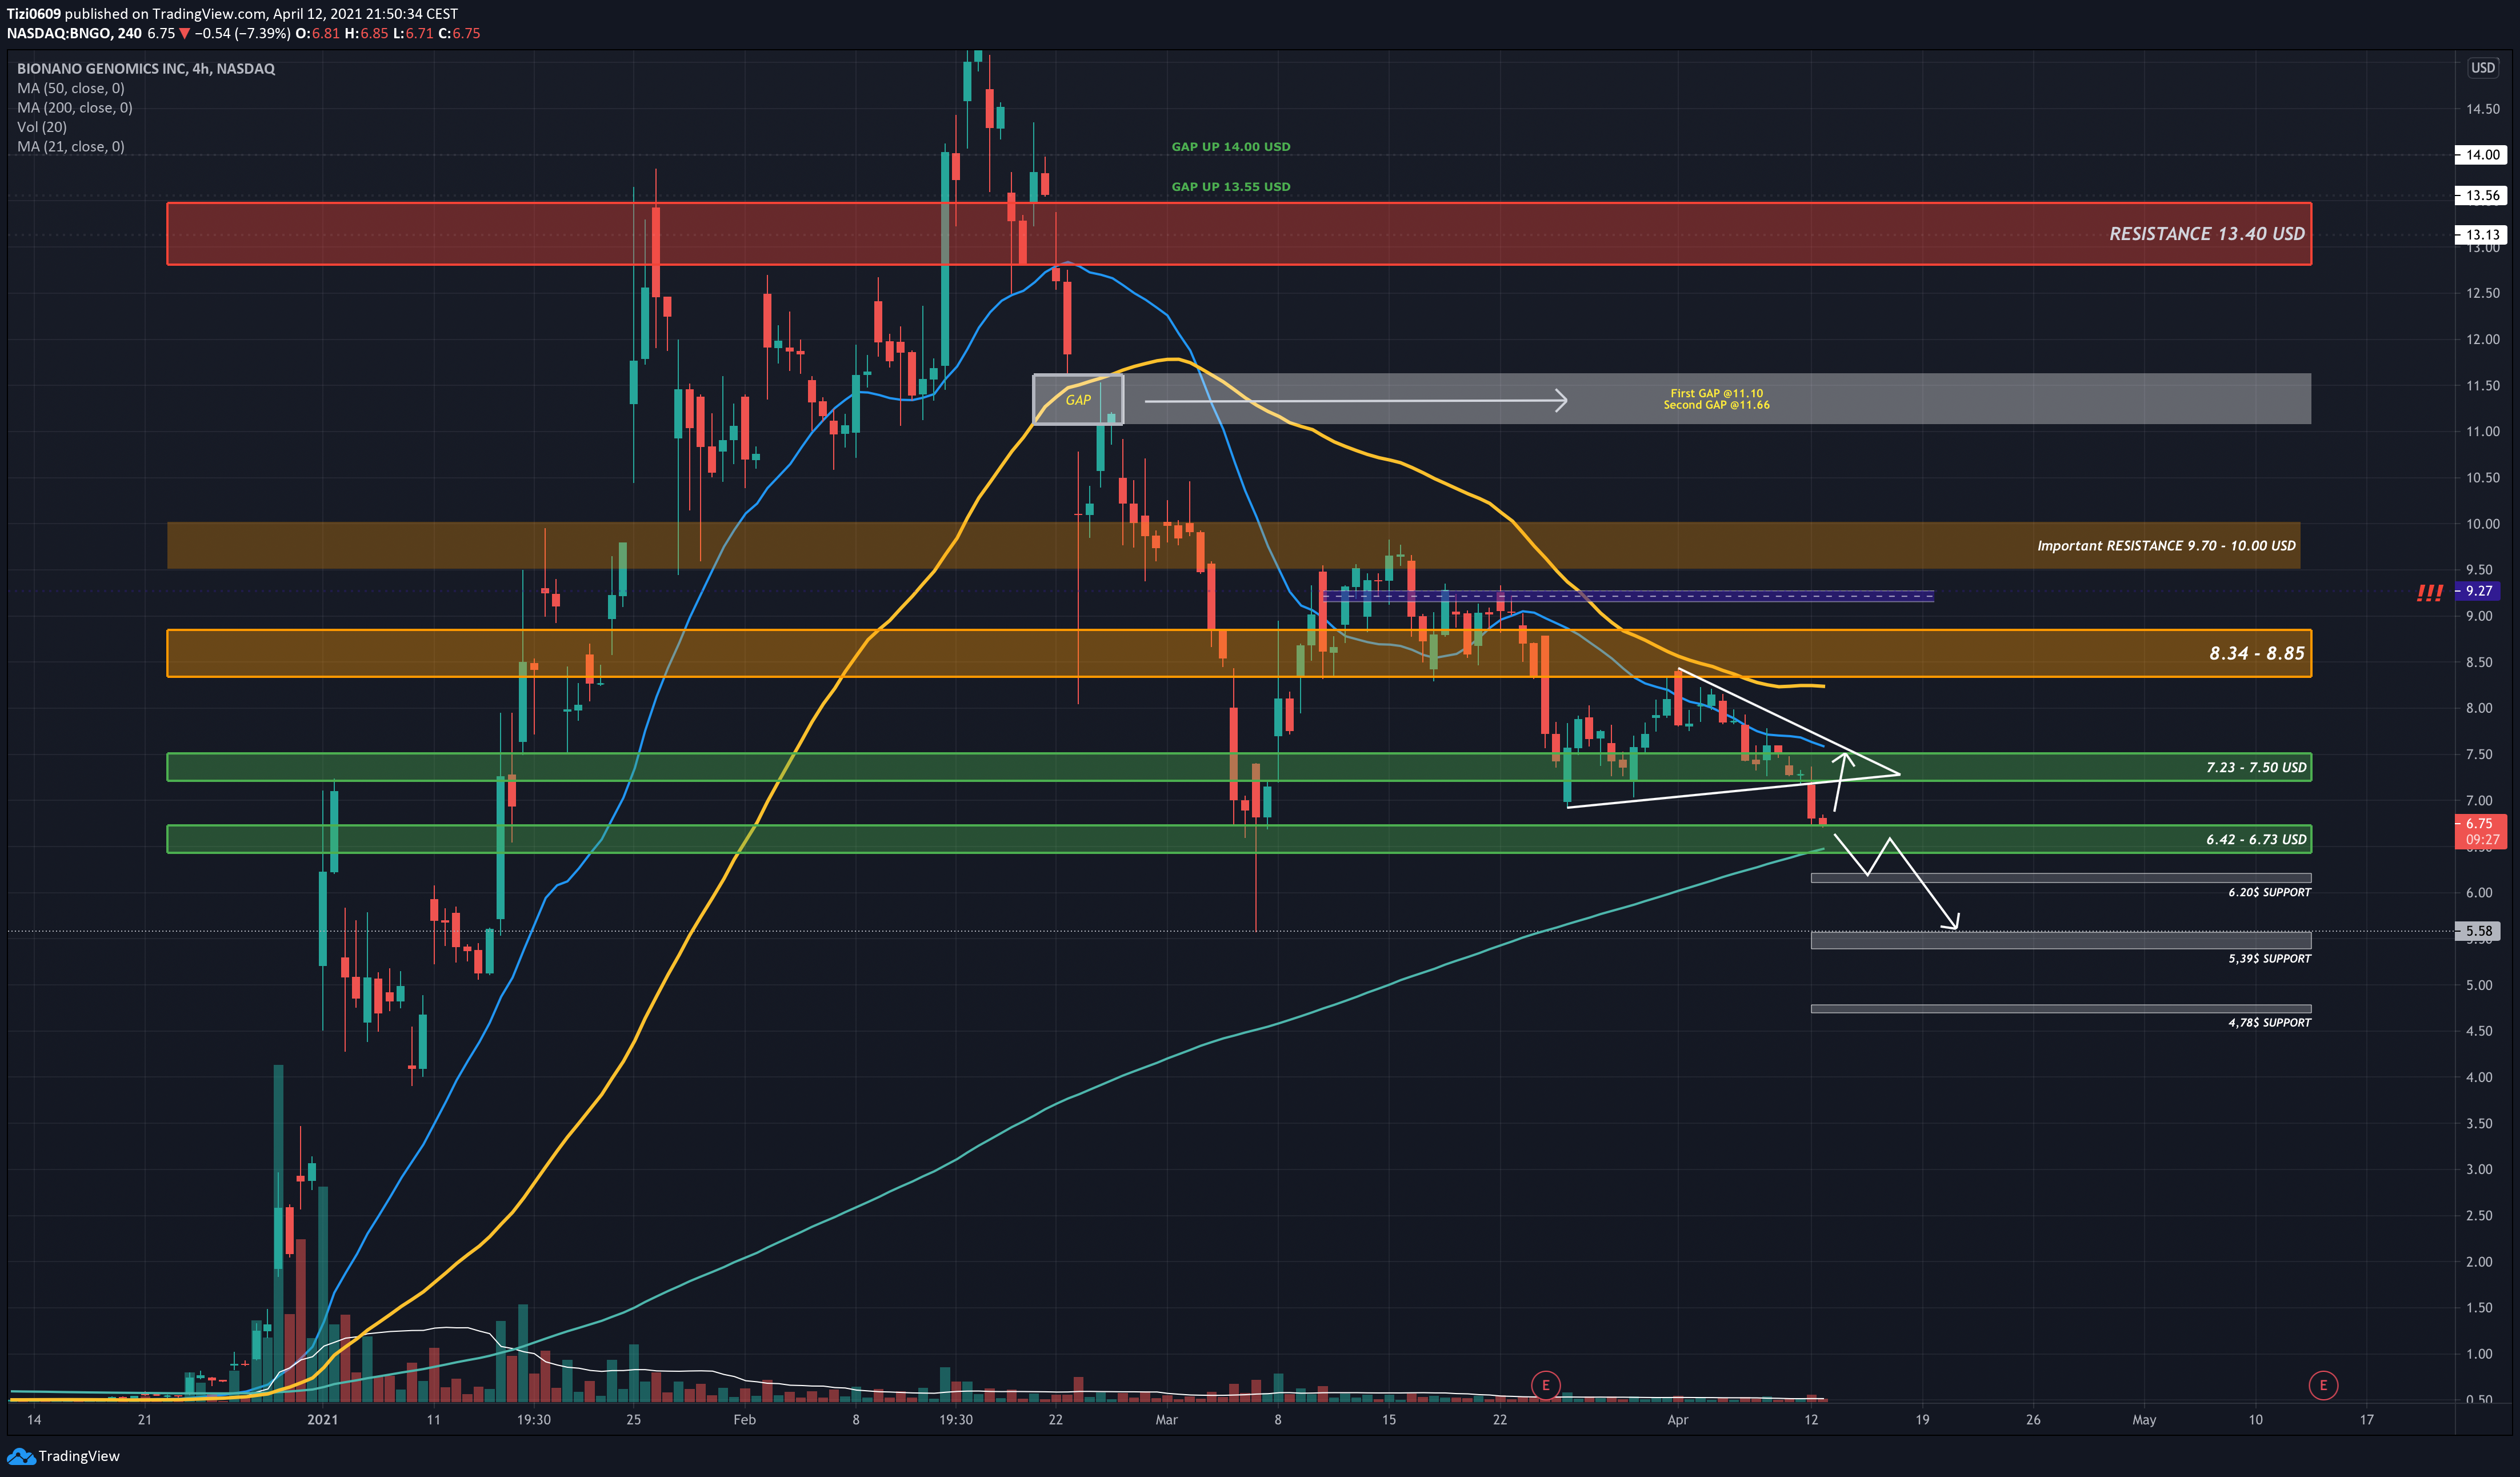Click the '8.34 - 8.85' zone label

(x=2256, y=653)
